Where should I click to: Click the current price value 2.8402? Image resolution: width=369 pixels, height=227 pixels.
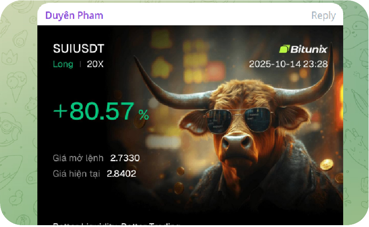121,174
